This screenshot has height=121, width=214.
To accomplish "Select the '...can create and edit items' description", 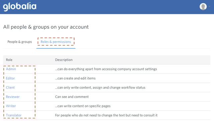I will click(75, 78).
